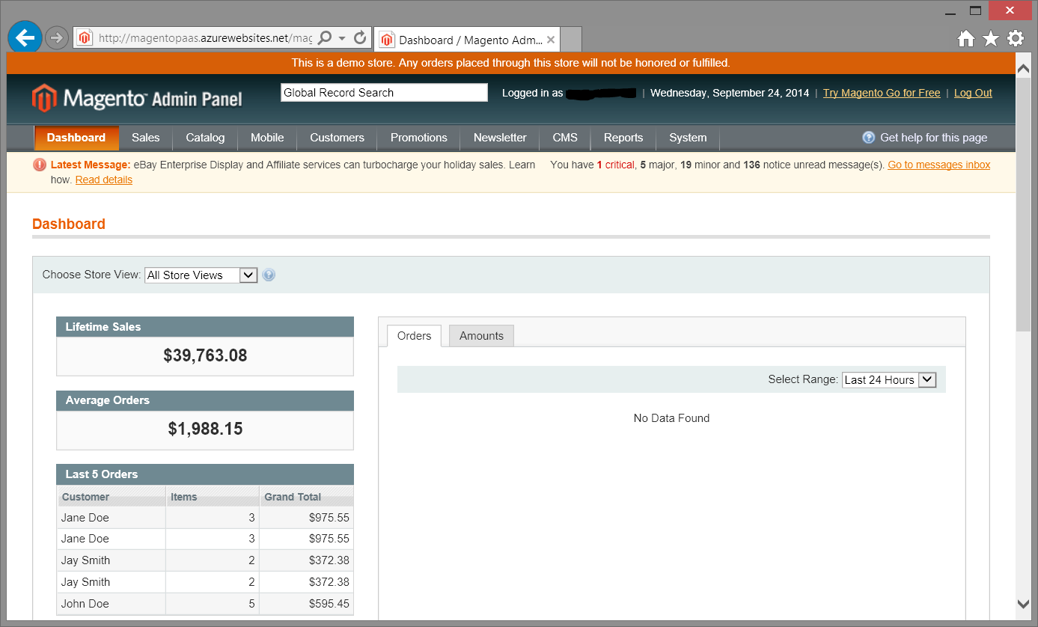Click the Items column header
Screen dimensions: 1038x627
[x=213, y=497]
